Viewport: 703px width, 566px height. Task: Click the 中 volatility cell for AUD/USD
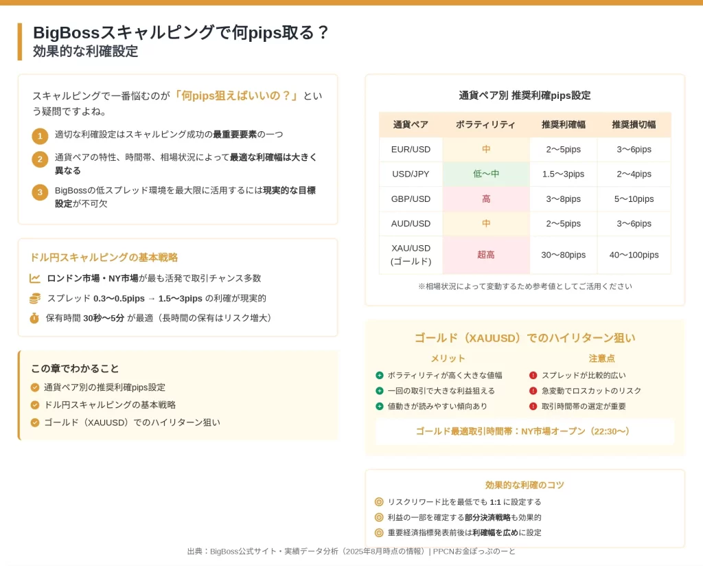coord(486,223)
